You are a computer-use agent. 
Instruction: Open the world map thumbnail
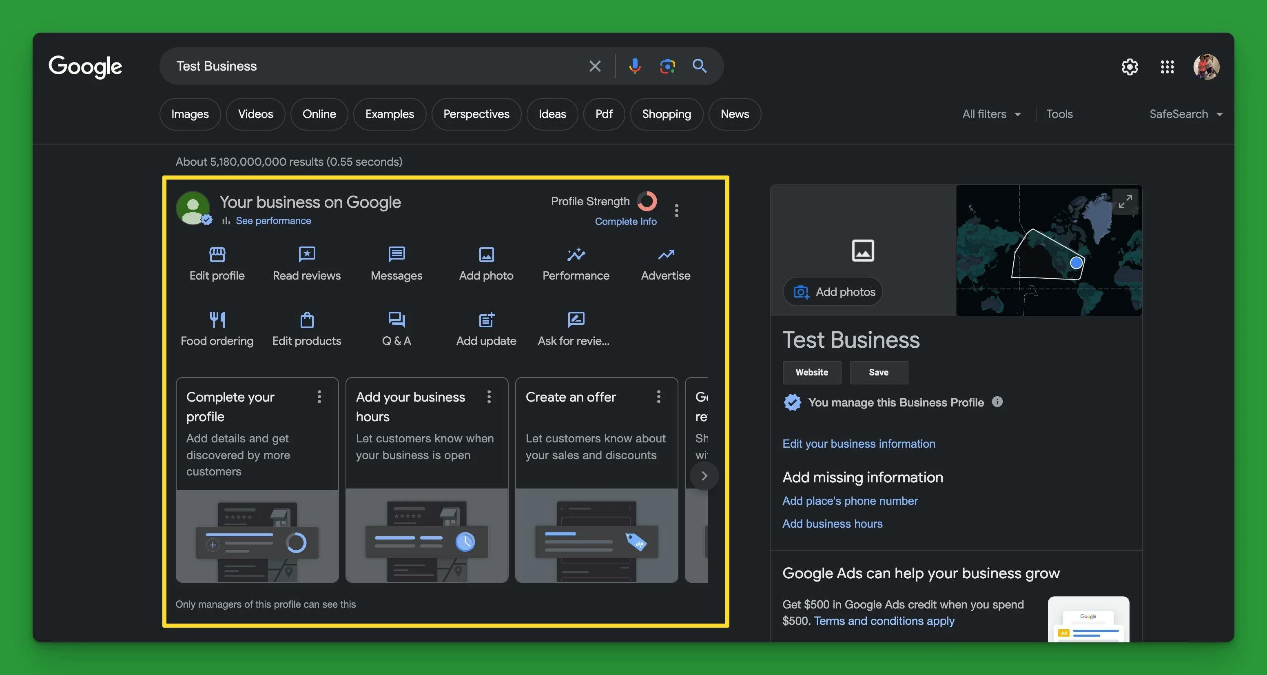coord(1049,251)
